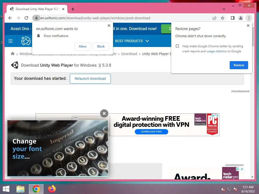The width and height of the screenshot is (259, 194).
Task: Click Chrome taskbar icon
Action: [36, 189]
